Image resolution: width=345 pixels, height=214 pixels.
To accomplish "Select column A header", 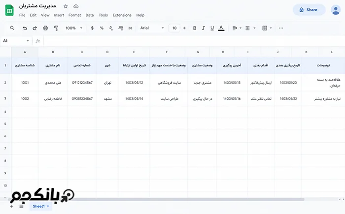I will pos(25,52).
